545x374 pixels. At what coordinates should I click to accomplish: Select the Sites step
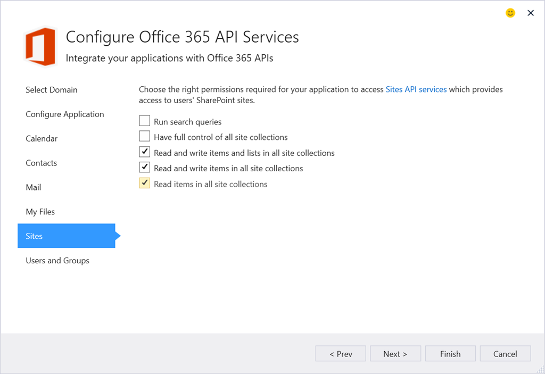click(67, 236)
